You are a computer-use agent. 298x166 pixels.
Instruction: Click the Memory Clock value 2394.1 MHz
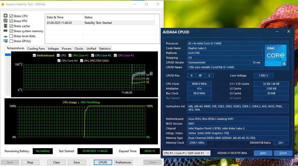197,143
